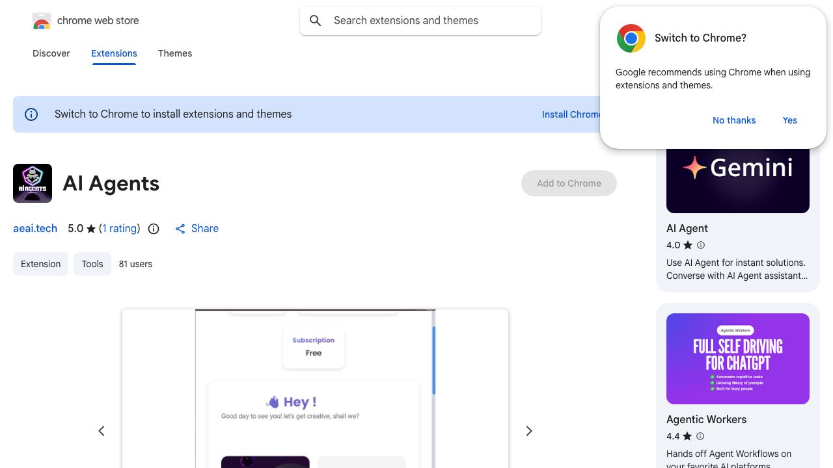Image resolution: width=833 pixels, height=468 pixels.
Task: Click the Add to Chrome button
Action: (569, 183)
